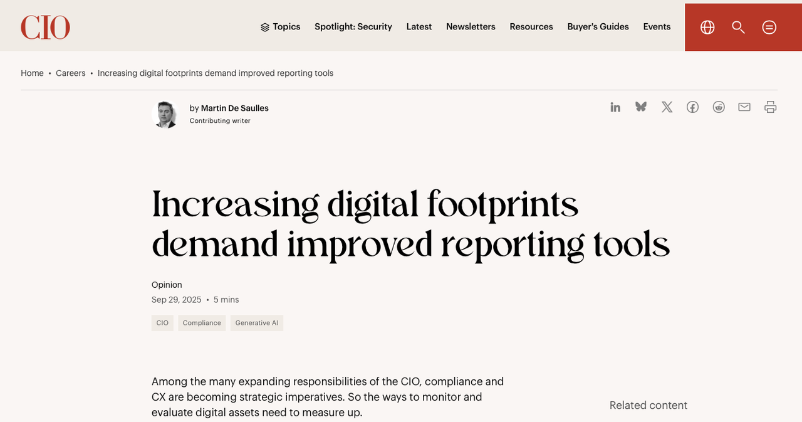Share article by email envelope icon
Viewport: 802px width, 422px height.
click(744, 107)
